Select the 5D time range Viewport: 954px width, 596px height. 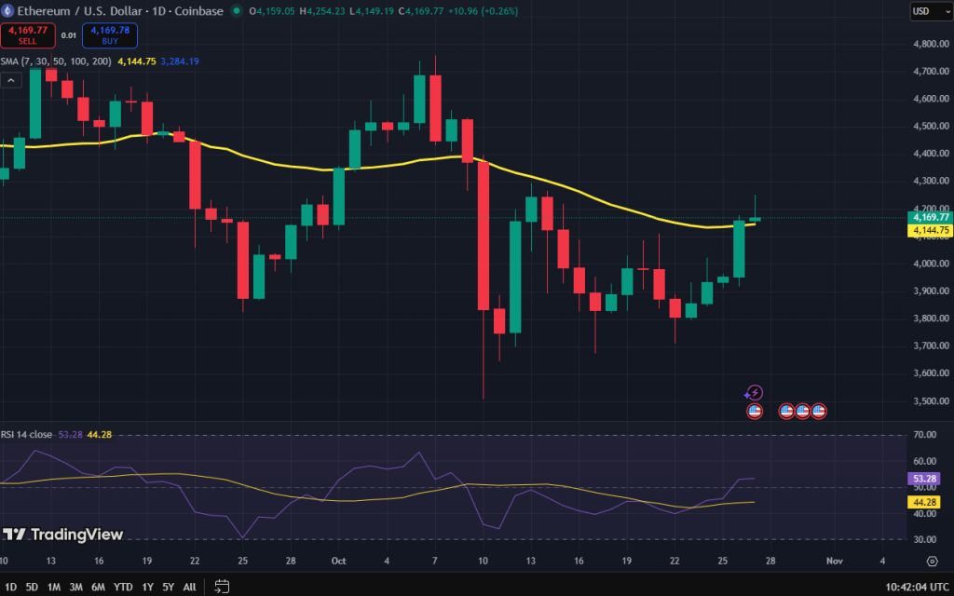pos(32,587)
